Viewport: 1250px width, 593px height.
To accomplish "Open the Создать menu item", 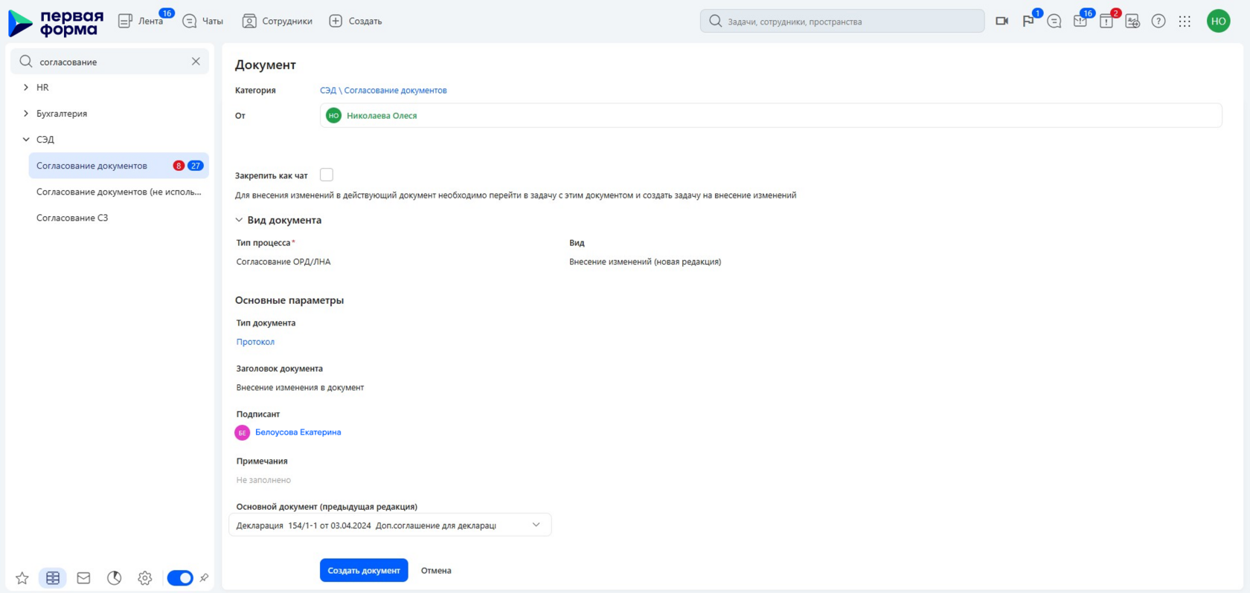I will [x=365, y=22].
